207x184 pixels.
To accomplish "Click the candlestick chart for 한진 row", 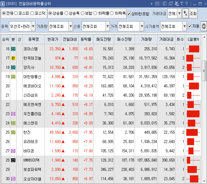I will click(193, 132).
